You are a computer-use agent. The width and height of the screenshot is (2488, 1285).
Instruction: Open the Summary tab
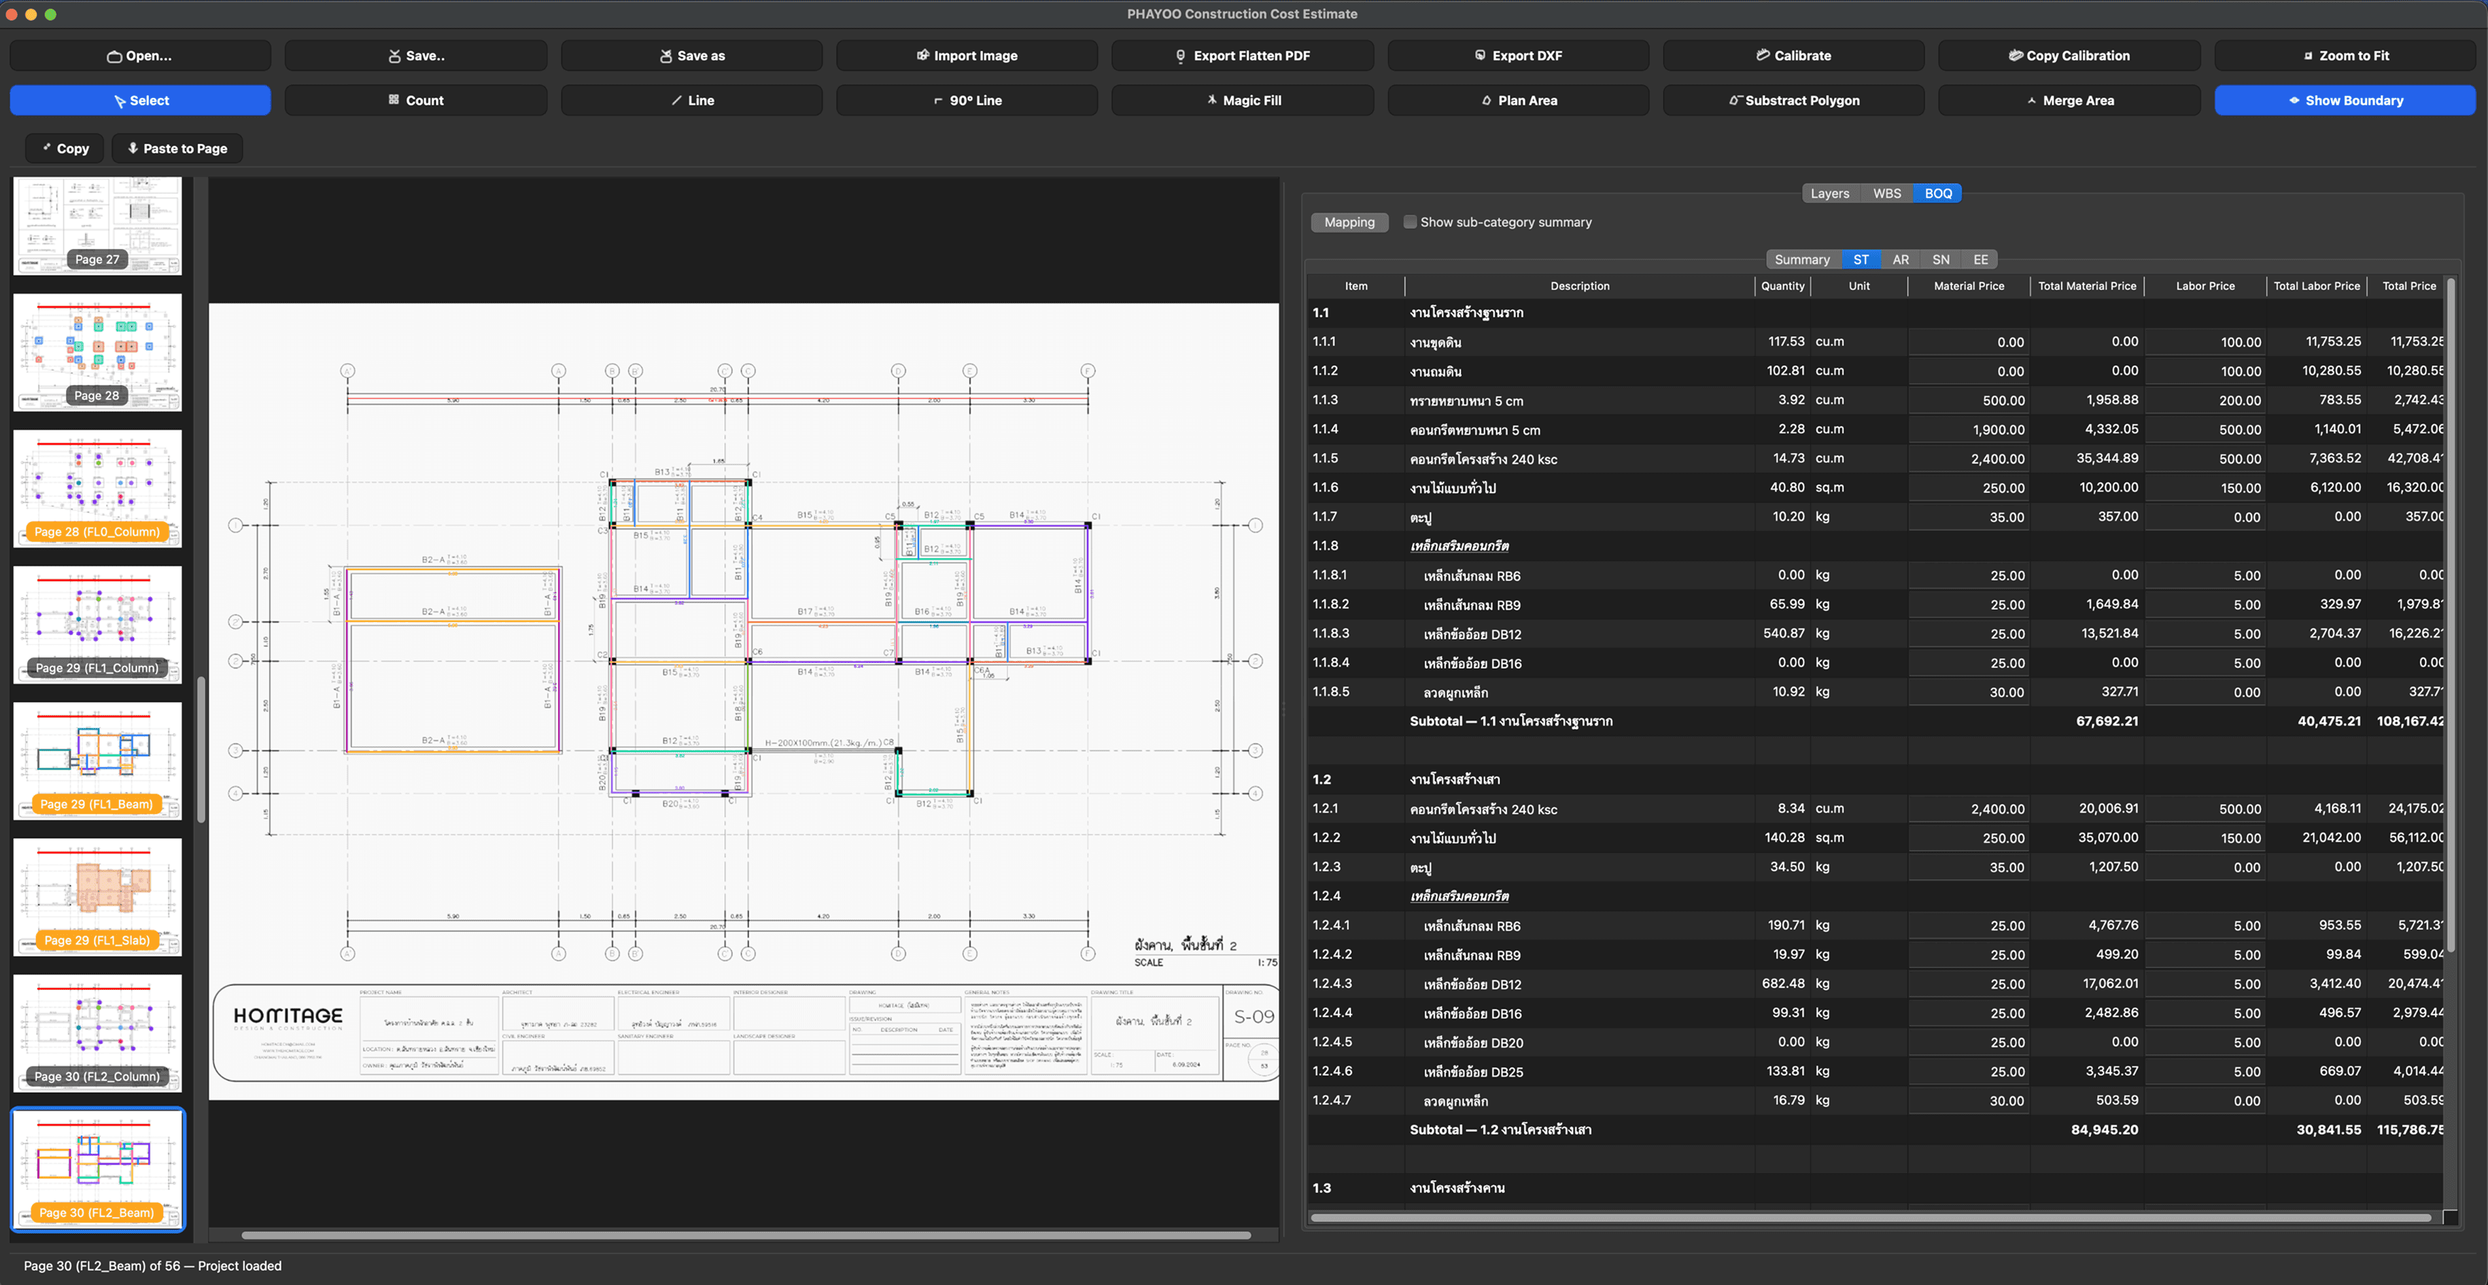pos(1802,259)
